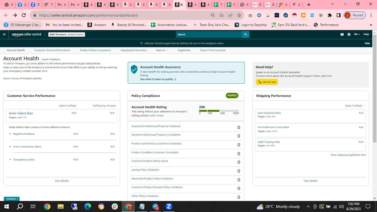Click the search magnifier button in Seller Central

[x=246, y=35]
